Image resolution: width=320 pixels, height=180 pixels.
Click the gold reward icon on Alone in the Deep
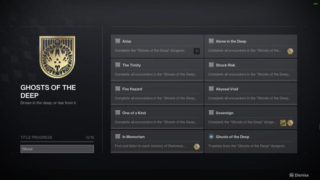point(290,51)
